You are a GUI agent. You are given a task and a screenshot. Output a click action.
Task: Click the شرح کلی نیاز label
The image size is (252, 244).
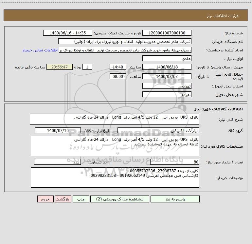coord(231,120)
